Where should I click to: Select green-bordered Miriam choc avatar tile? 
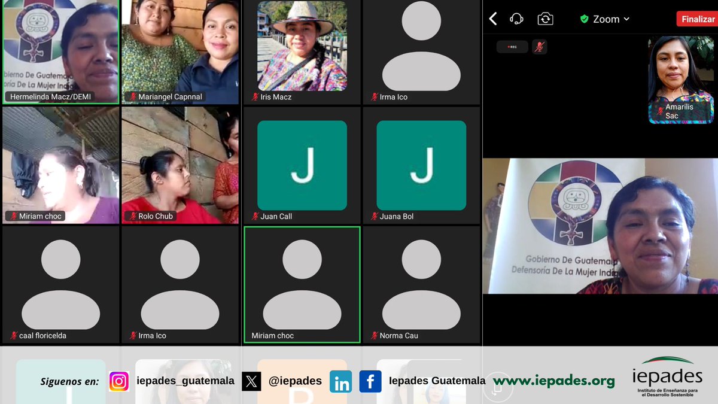point(302,284)
